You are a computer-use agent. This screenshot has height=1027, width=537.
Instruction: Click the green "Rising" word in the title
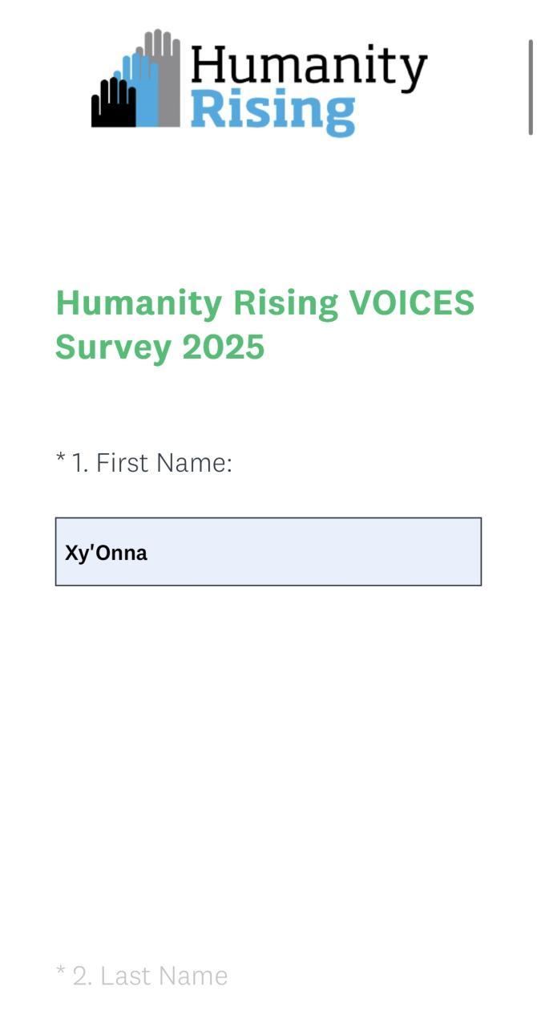(x=285, y=303)
